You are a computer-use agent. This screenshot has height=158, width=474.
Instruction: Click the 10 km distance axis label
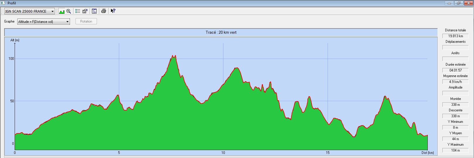(x=223, y=153)
